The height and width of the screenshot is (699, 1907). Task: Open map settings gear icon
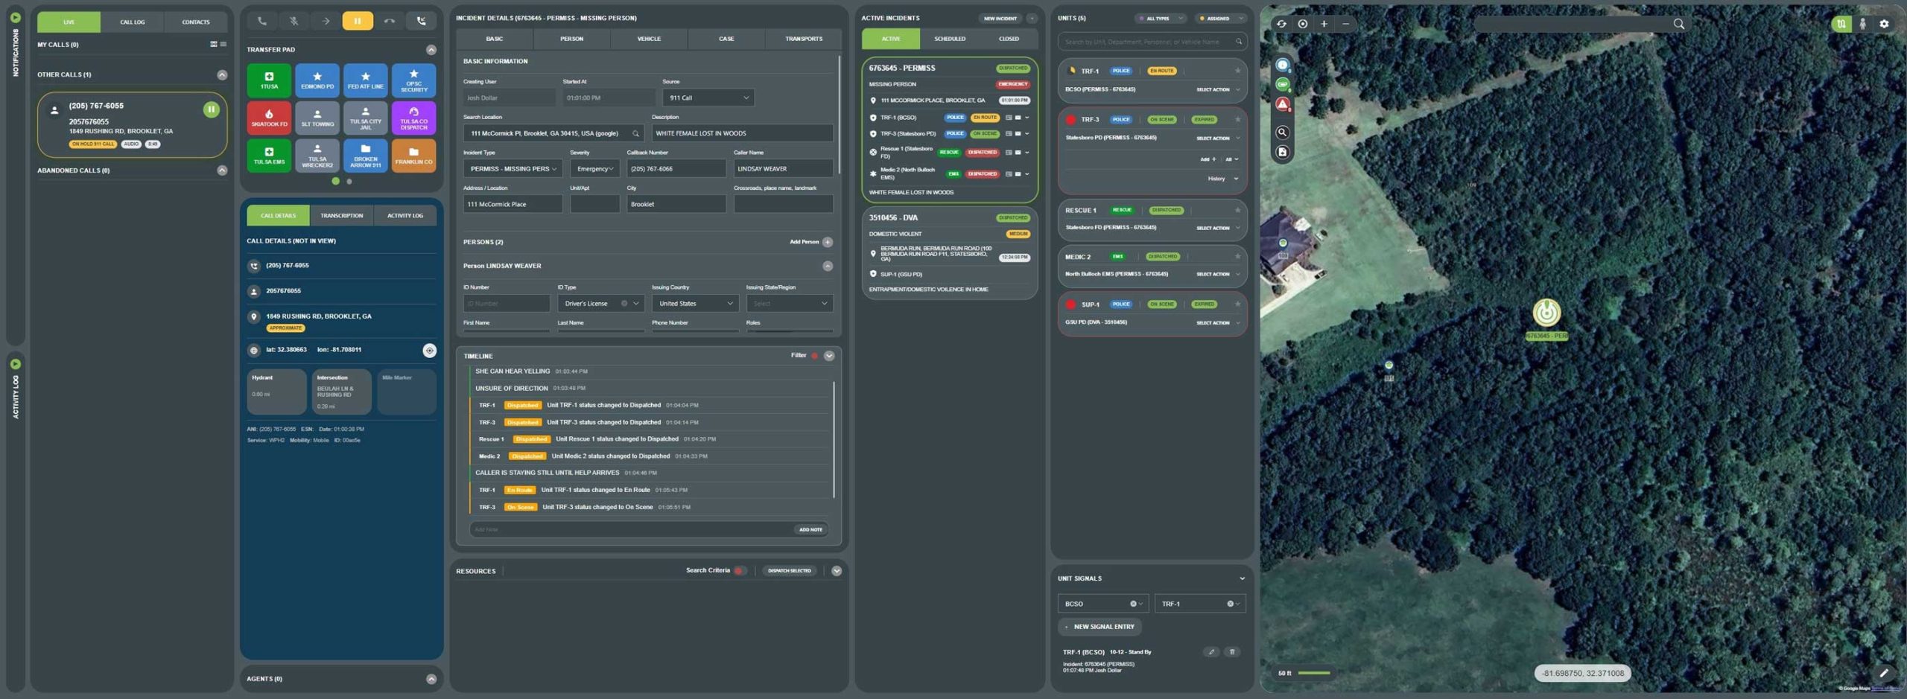[x=1884, y=24]
